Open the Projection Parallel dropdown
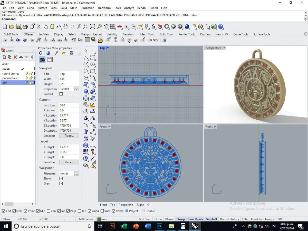This screenshot has height=231, width=308. tap(76, 89)
